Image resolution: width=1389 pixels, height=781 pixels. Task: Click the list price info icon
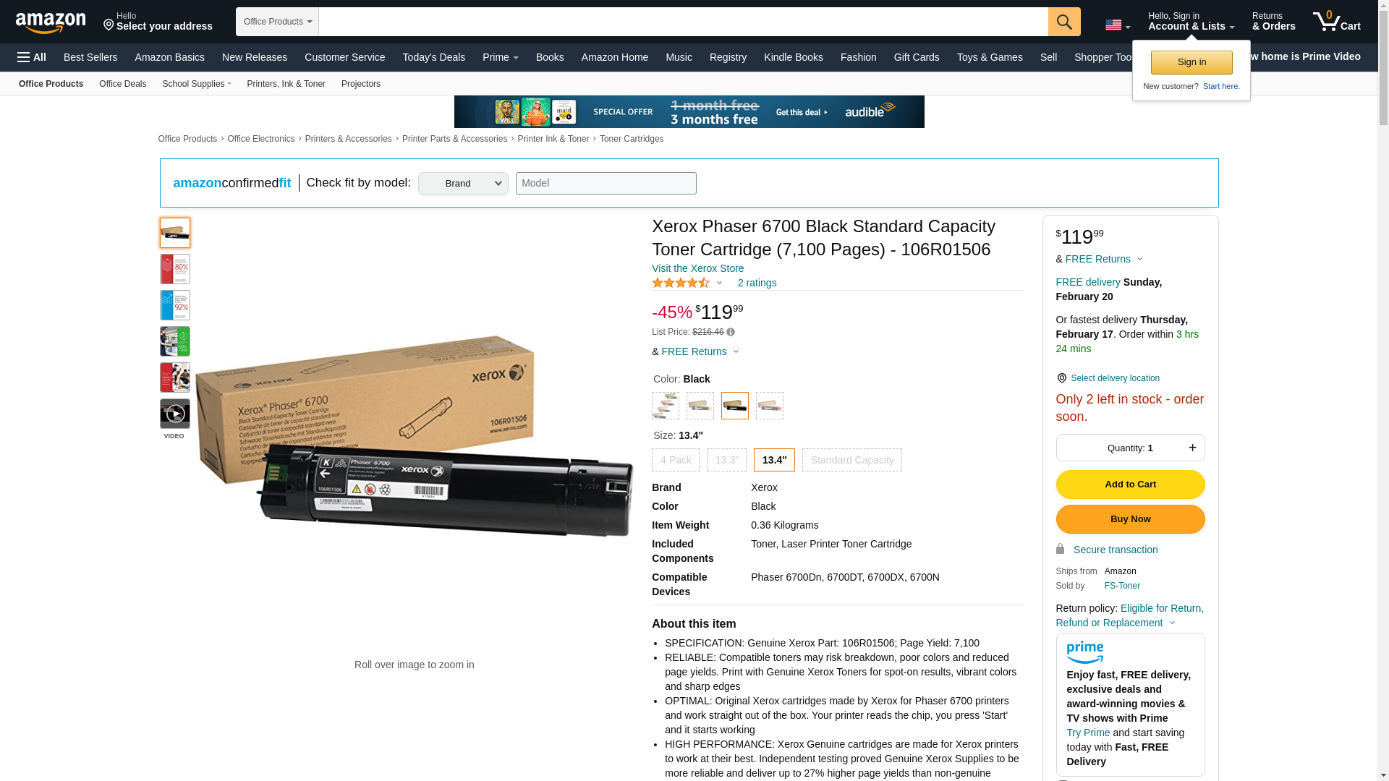pos(731,333)
